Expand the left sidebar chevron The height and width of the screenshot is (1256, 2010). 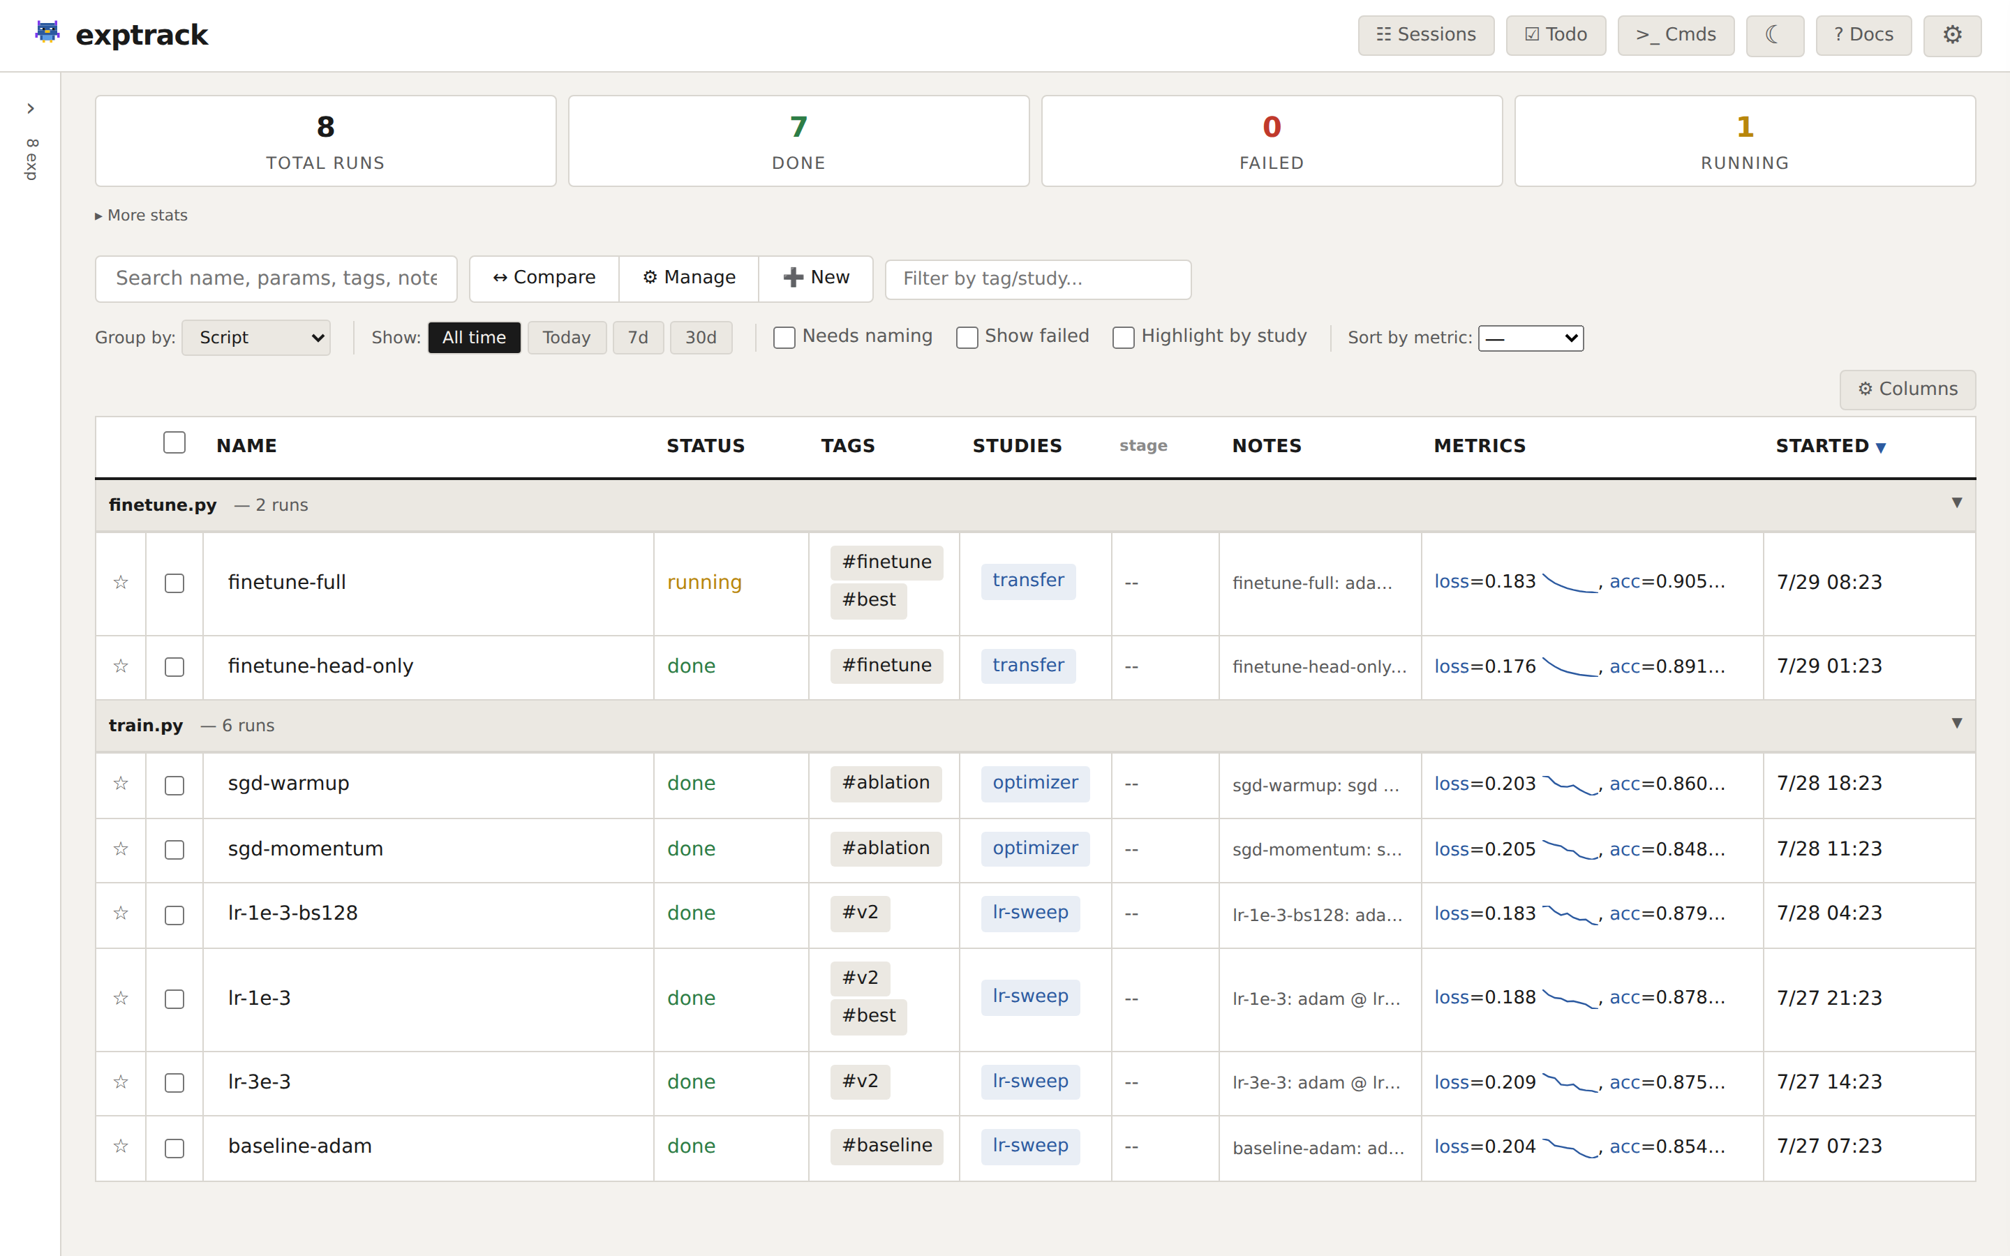pyautogui.click(x=30, y=109)
